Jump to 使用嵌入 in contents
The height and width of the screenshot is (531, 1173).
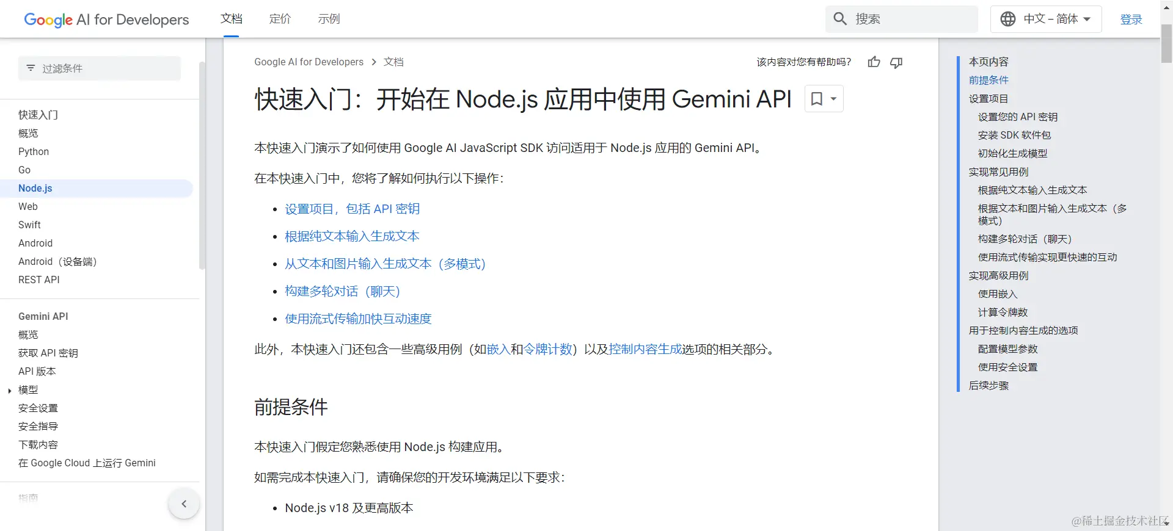click(x=998, y=294)
